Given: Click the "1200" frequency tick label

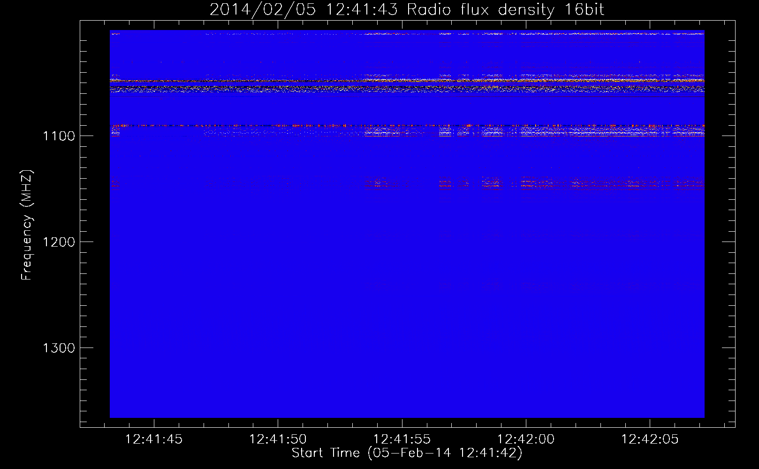Looking at the screenshot, I should pyautogui.click(x=59, y=242).
